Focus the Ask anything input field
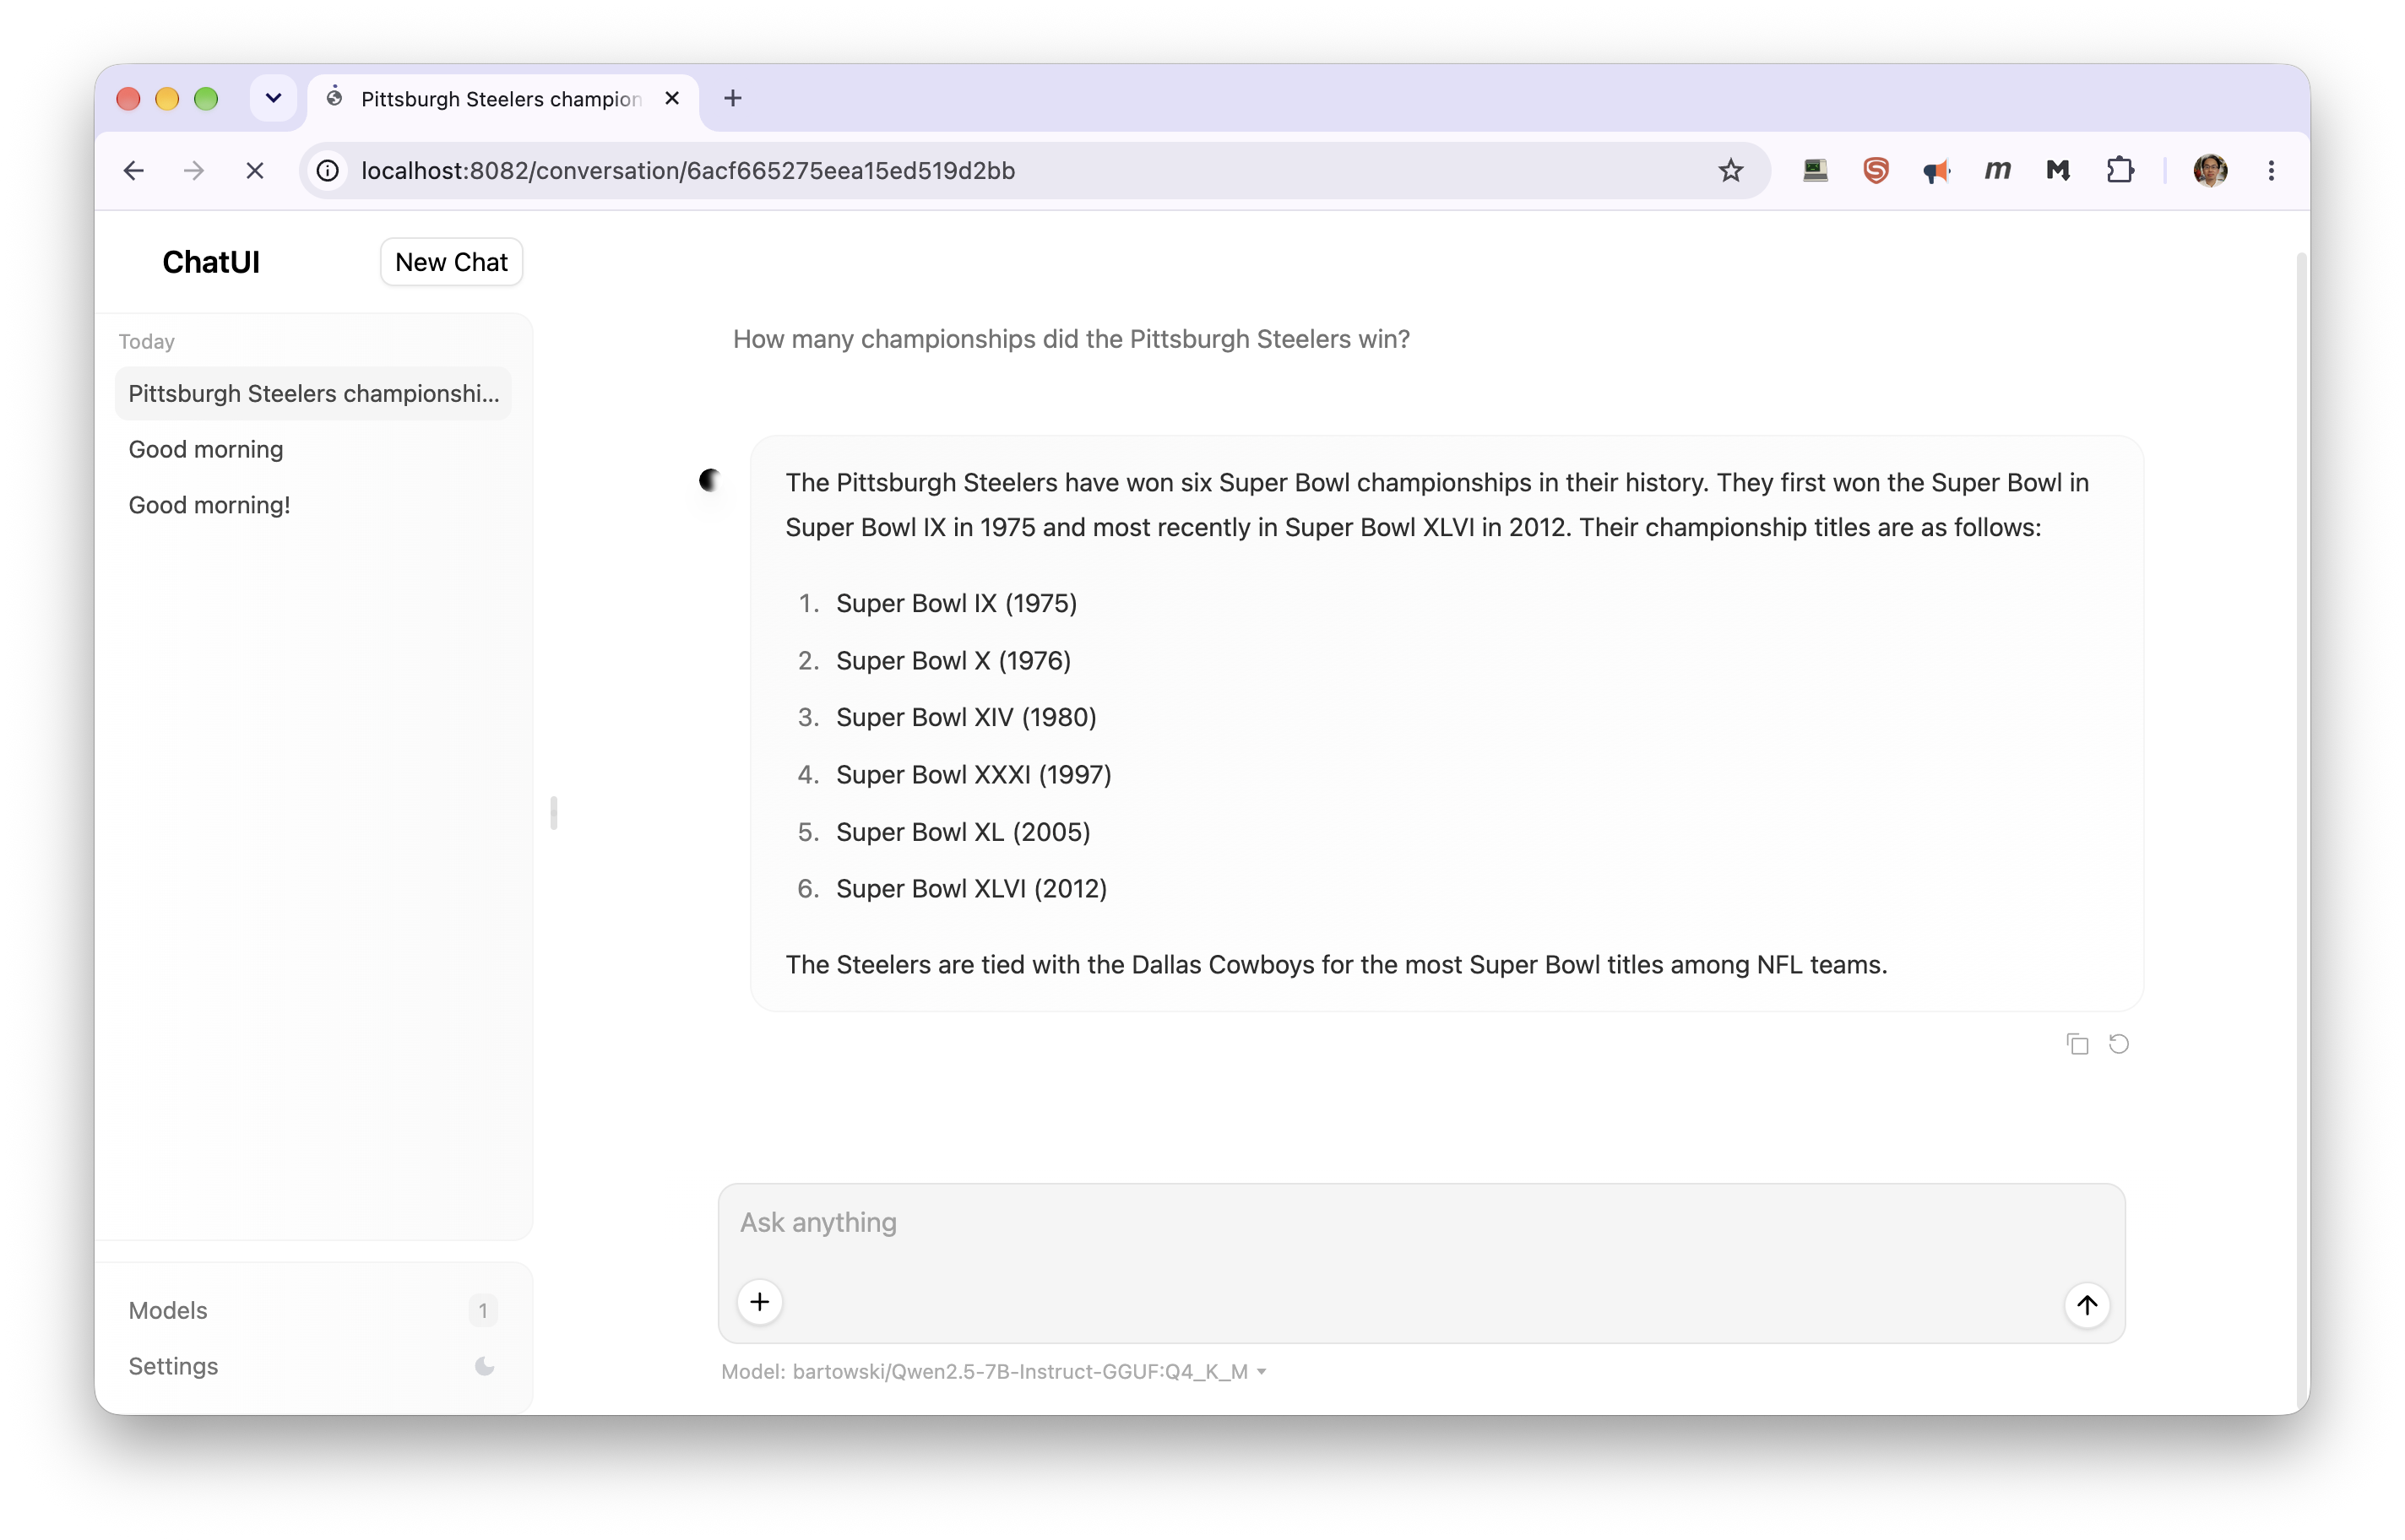2405x1540 pixels. [x=1421, y=1223]
